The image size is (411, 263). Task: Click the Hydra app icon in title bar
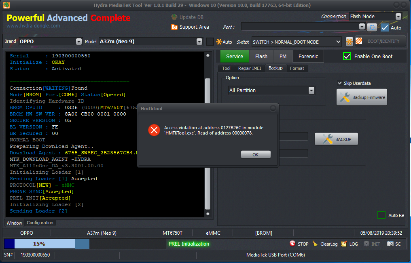click(x=6, y=5)
